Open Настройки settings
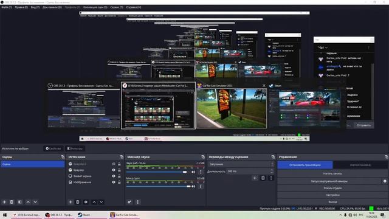 click(x=332, y=195)
